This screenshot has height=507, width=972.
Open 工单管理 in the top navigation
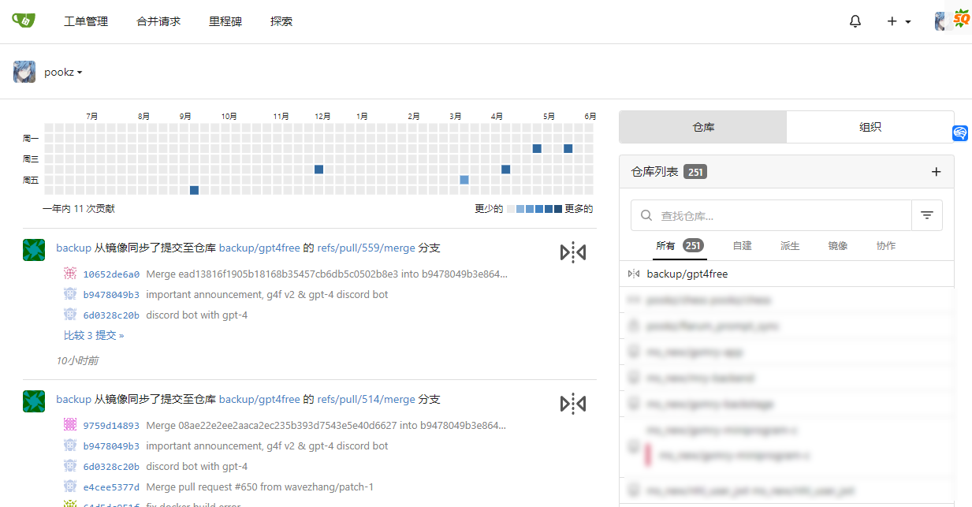pos(86,21)
